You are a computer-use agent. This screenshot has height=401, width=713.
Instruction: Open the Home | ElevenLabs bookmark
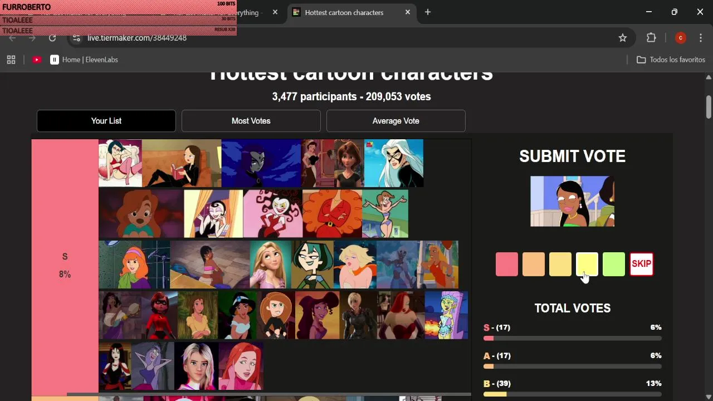(84, 60)
